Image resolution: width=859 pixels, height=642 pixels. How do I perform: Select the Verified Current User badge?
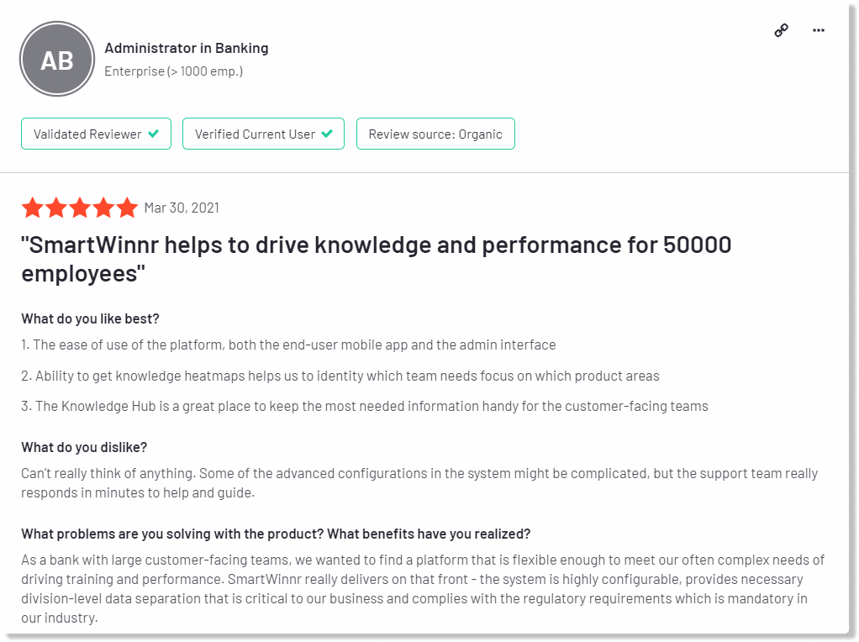(x=264, y=134)
